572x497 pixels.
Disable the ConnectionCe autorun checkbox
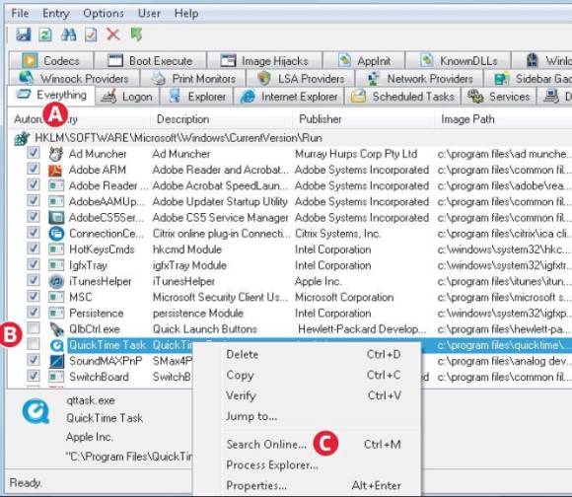pos(34,232)
